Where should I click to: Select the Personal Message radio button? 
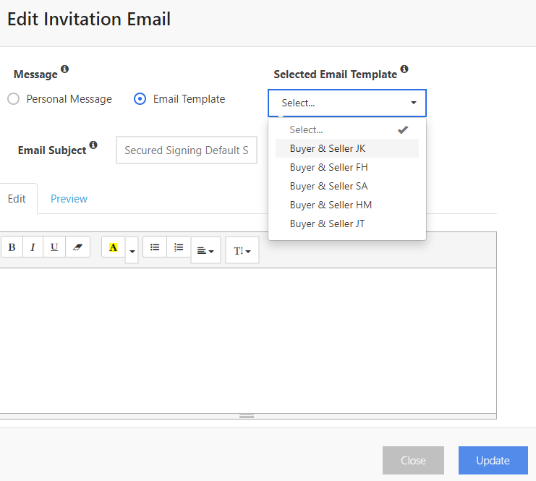[13, 99]
